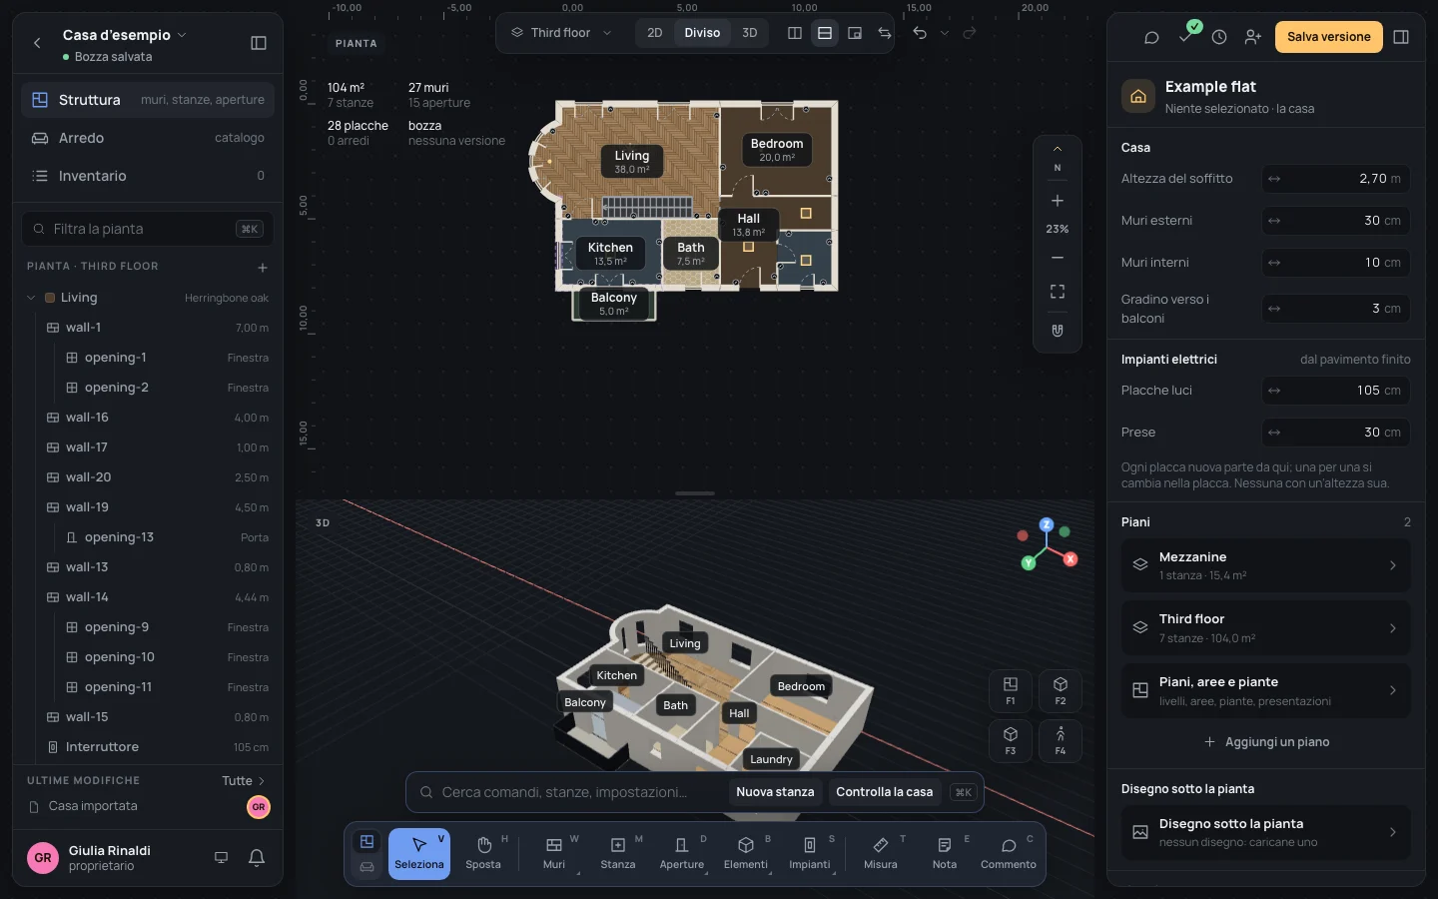Choose the Misura measure tool

pos(881,854)
